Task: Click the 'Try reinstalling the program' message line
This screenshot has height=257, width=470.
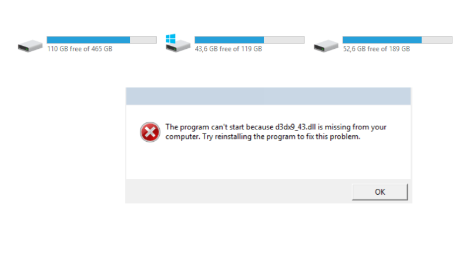Action: 263,137
